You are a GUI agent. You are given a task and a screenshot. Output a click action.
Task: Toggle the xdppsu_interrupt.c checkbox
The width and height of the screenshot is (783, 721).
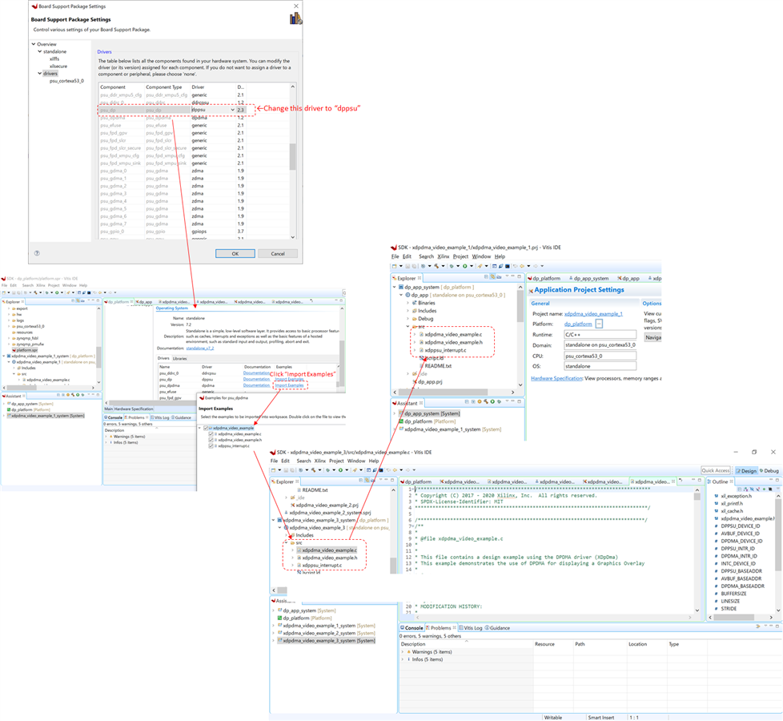[212, 445]
